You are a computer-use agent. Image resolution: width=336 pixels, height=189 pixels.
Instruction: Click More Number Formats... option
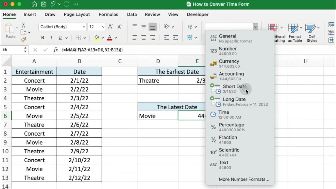click(244, 179)
